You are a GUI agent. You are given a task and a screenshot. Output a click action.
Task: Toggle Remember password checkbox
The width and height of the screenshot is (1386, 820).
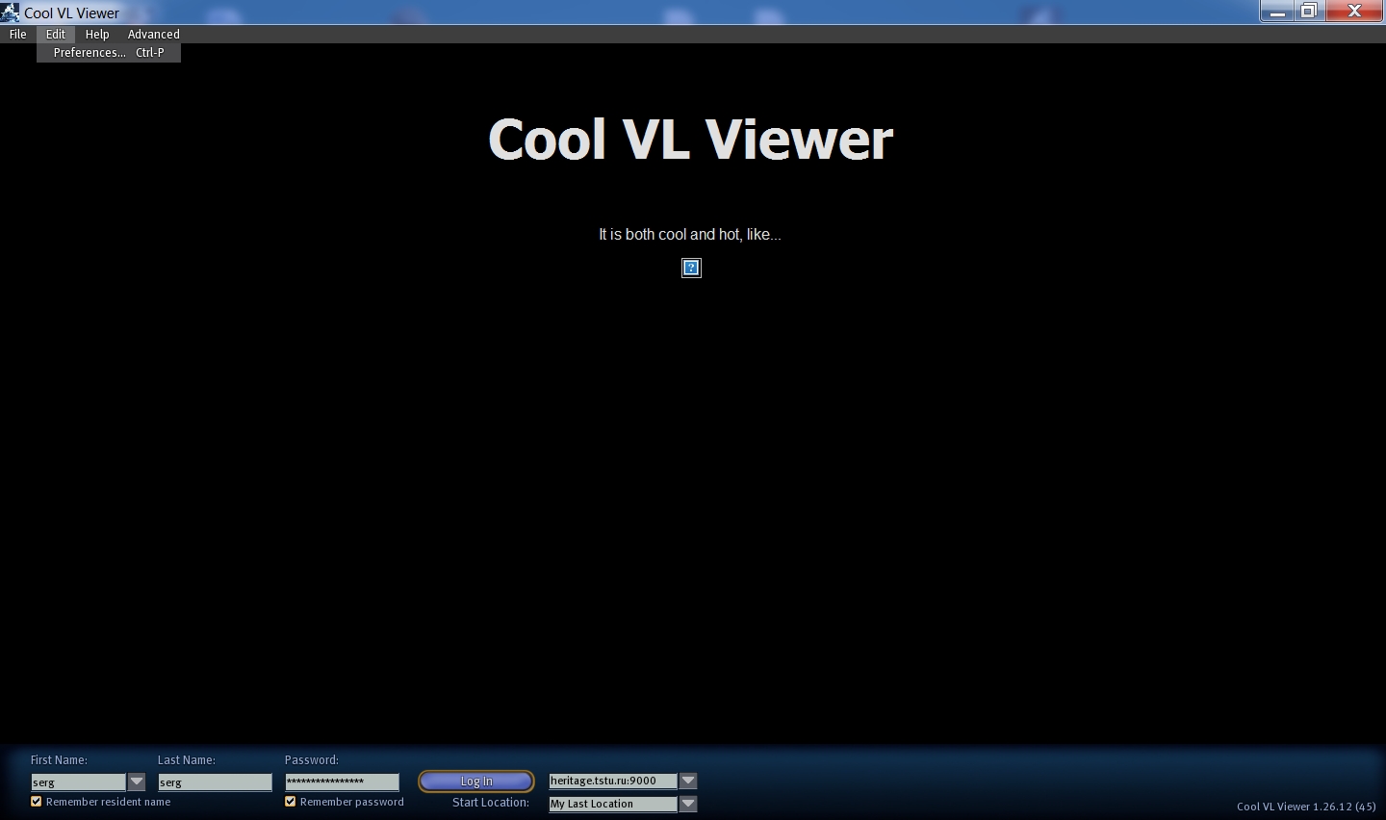(291, 802)
